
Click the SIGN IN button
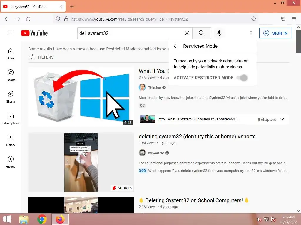pos(275,33)
